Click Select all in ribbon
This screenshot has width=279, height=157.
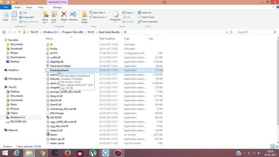tap(144, 13)
